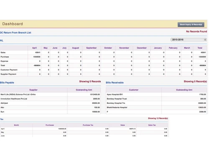Click the March column header
The height and width of the screenshot is (157, 209).
tap(187, 48)
